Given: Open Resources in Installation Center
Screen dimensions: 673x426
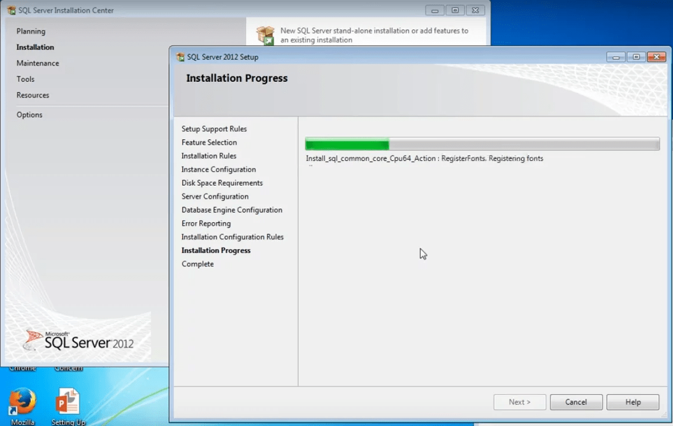Looking at the screenshot, I should tap(33, 95).
